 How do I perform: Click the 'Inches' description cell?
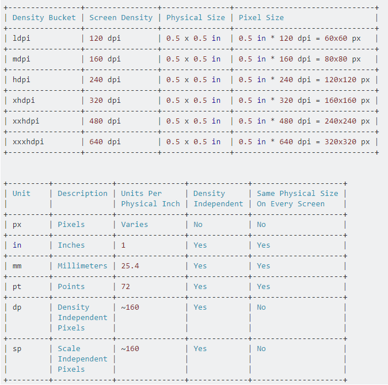(71, 245)
